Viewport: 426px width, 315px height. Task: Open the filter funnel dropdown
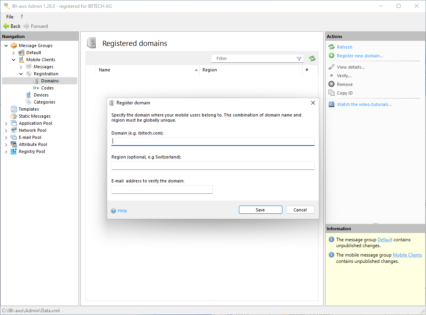299,58
